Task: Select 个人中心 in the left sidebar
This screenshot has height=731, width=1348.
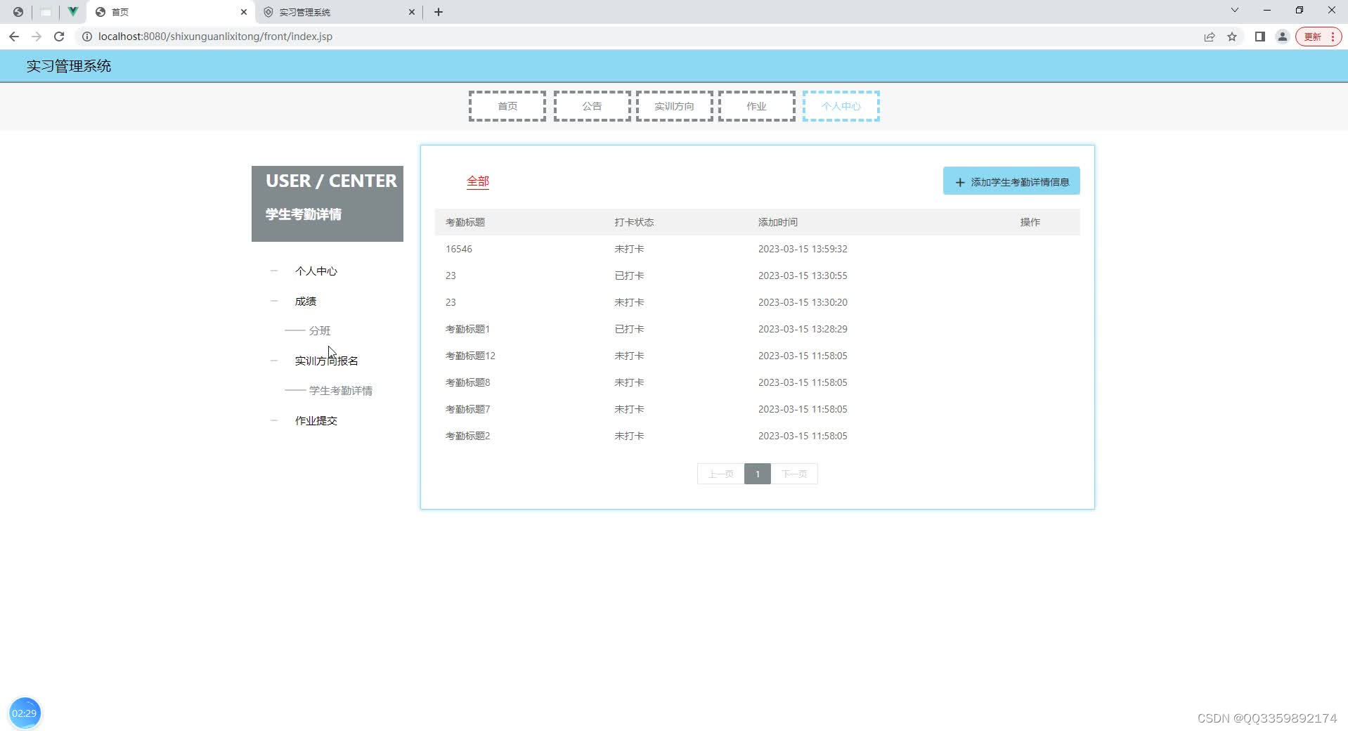Action: [x=316, y=271]
